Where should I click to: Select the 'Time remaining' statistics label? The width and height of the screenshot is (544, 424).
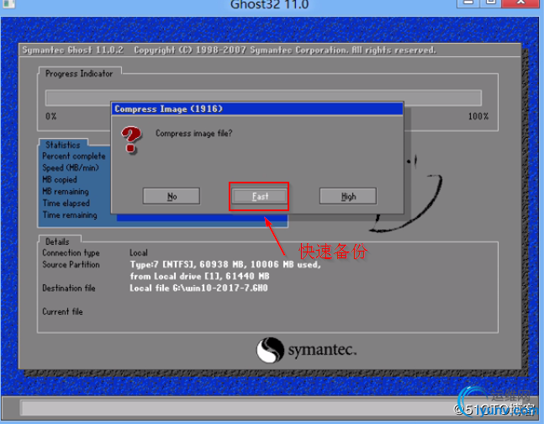pyautogui.click(x=70, y=215)
